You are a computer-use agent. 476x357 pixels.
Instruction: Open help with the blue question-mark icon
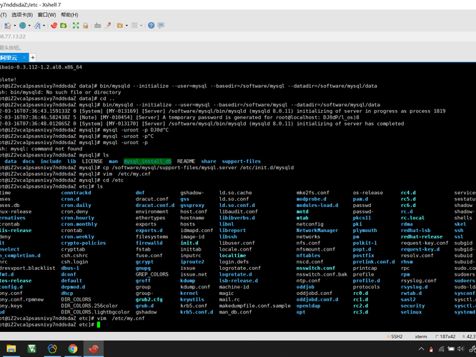152,26
